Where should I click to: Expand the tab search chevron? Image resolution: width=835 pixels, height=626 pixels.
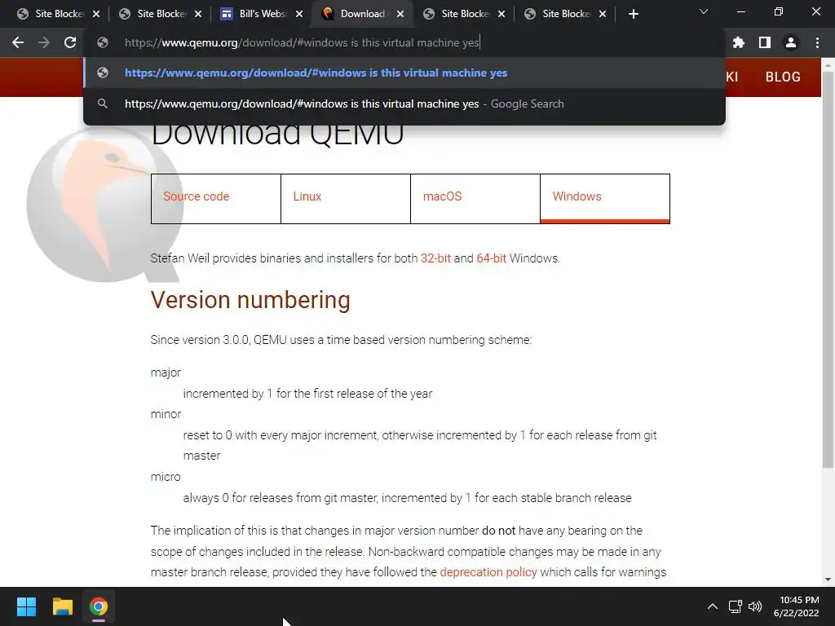pyautogui.click(x=704, y=11)
